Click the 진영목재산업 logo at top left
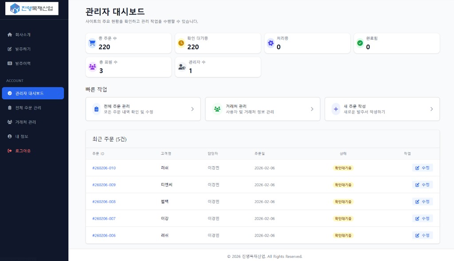The image size is (454, 261). point(31,9)
